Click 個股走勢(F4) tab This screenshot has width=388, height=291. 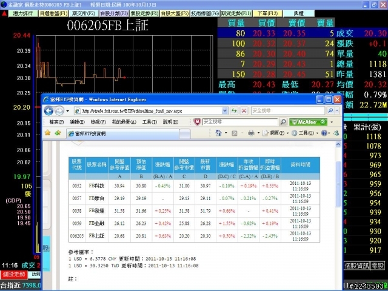click(x=144, y=13)
